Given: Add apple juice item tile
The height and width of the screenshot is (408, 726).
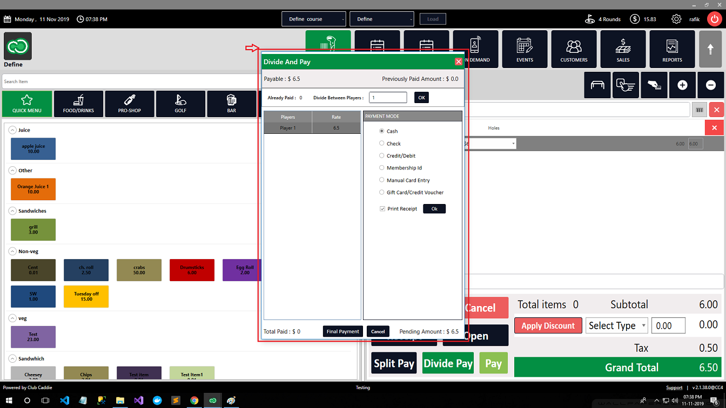Looking at the screenshot, I should (33, 149).
